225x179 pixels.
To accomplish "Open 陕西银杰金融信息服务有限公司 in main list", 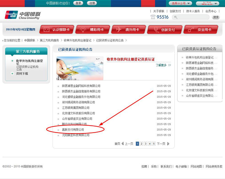I will coord(81,91).
